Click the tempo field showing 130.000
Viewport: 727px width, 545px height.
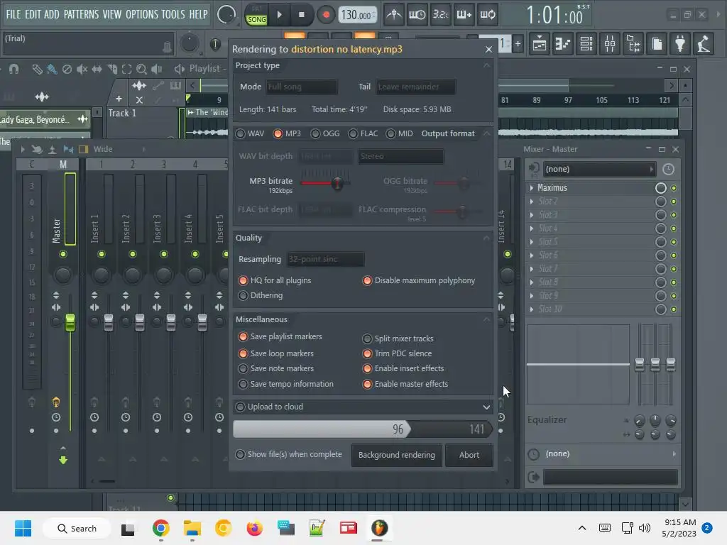358,15
